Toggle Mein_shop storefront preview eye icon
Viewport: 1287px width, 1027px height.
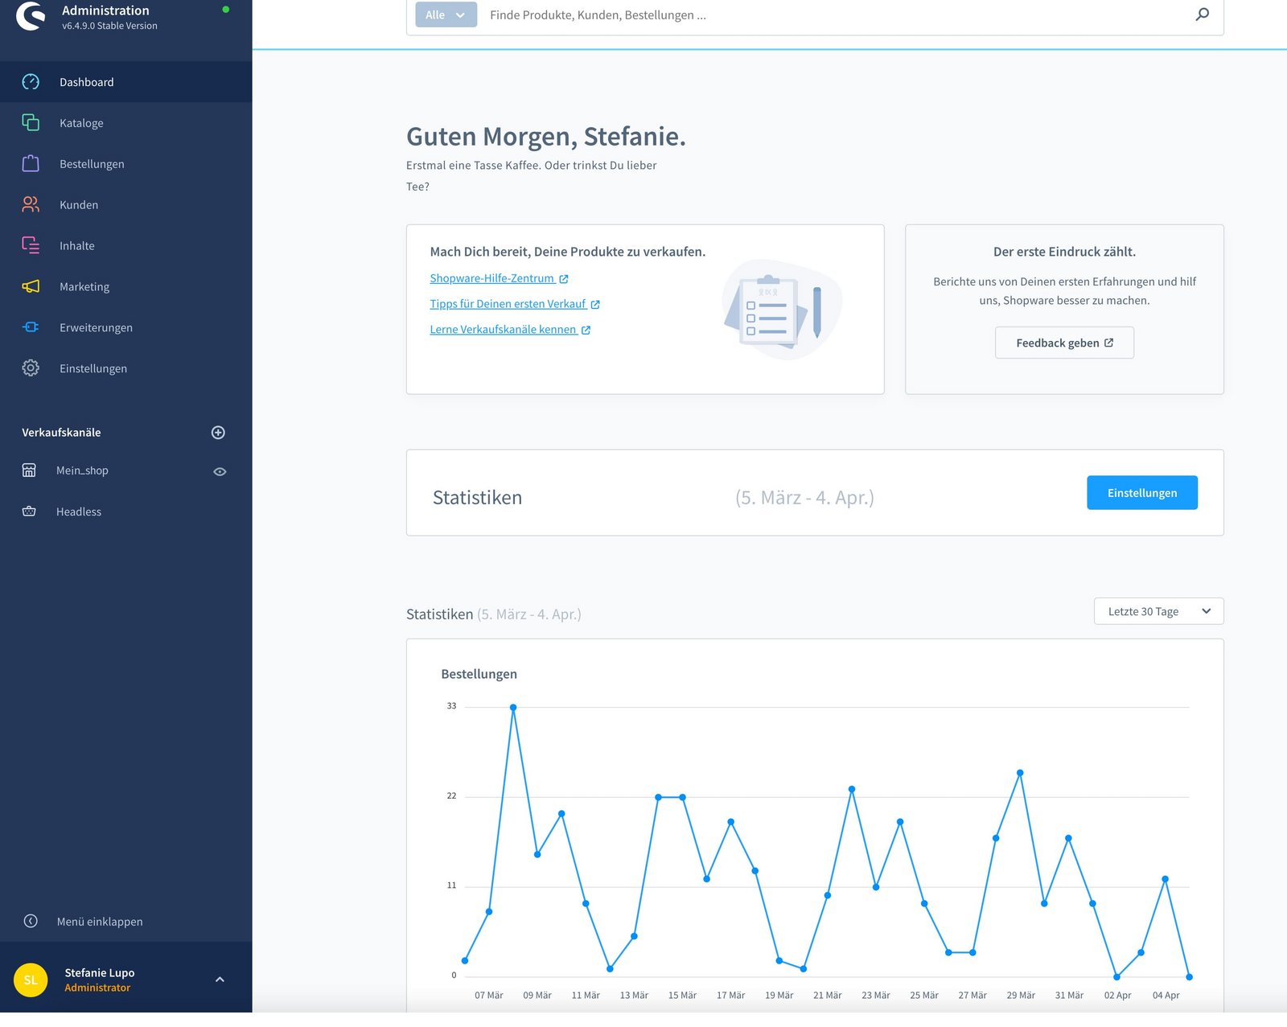coord(220,471)
